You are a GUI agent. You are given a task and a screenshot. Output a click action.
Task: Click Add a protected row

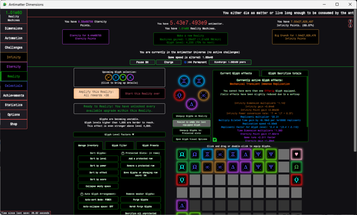click(x=141, y=159)
